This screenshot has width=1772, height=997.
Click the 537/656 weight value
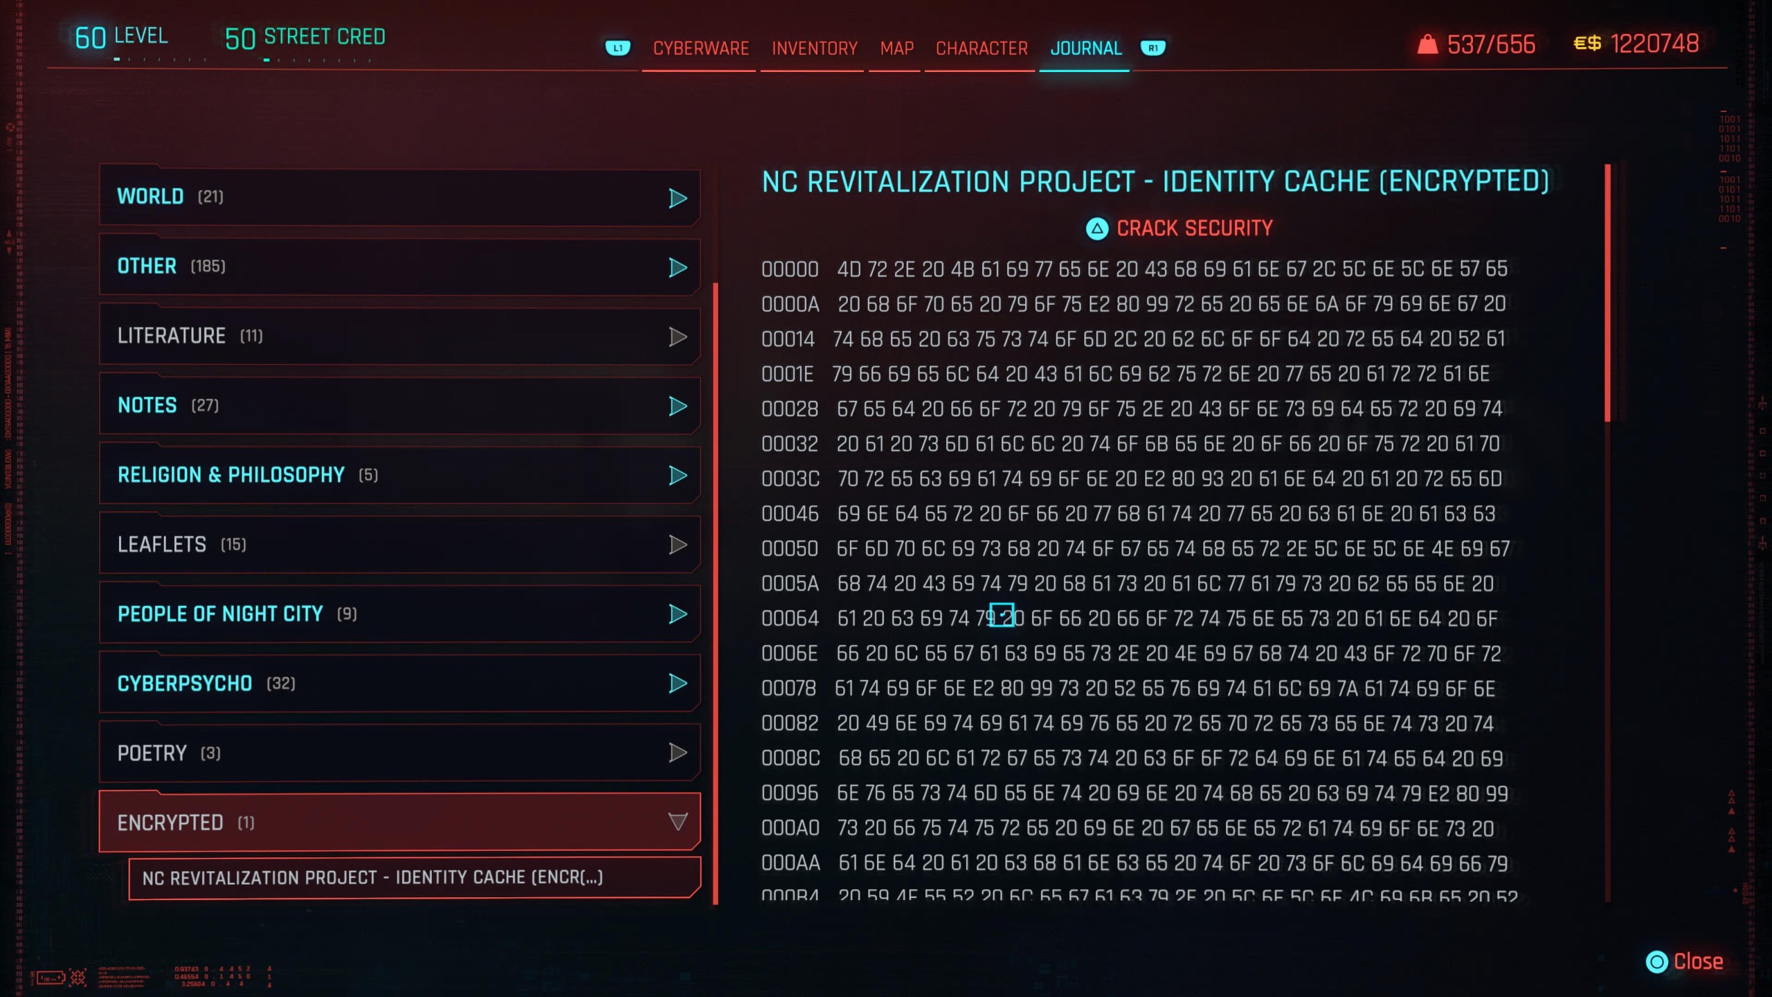pos(1490,45)
